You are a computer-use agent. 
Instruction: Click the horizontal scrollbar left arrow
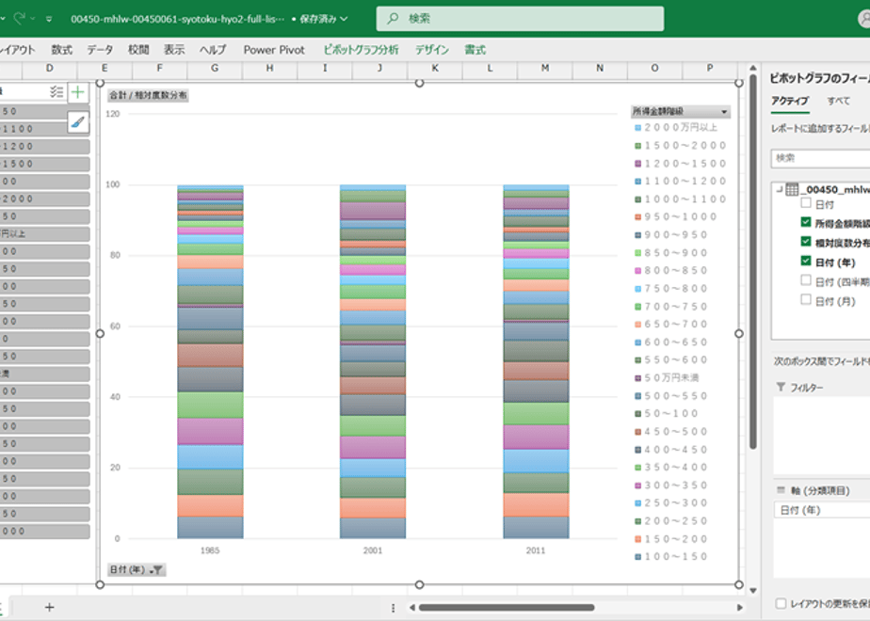pyautogui.click(x=411, y=608)
